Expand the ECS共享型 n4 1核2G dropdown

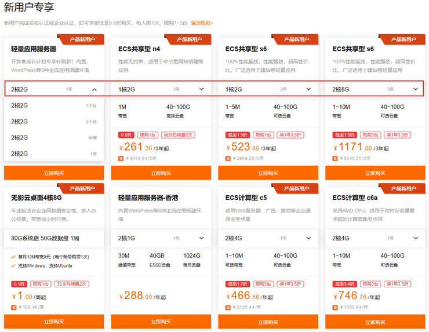point(201,89)
